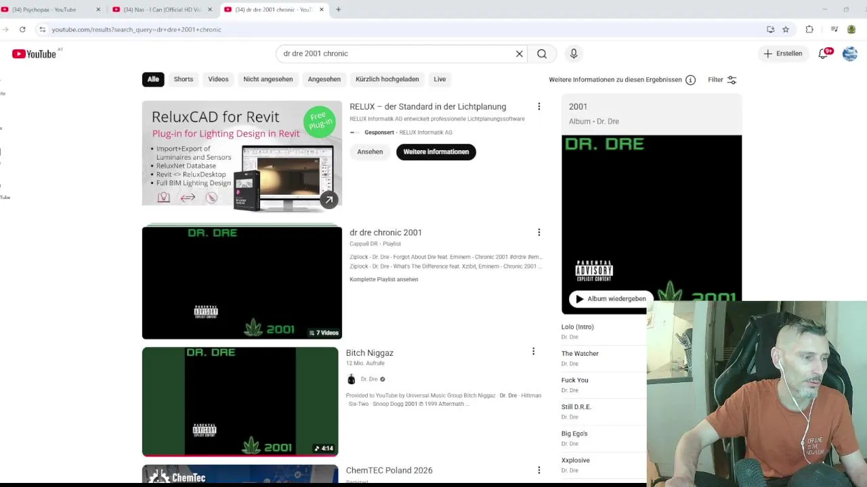
Task: Reload the page with the browser refresh icon
Action: pos(22,30)
